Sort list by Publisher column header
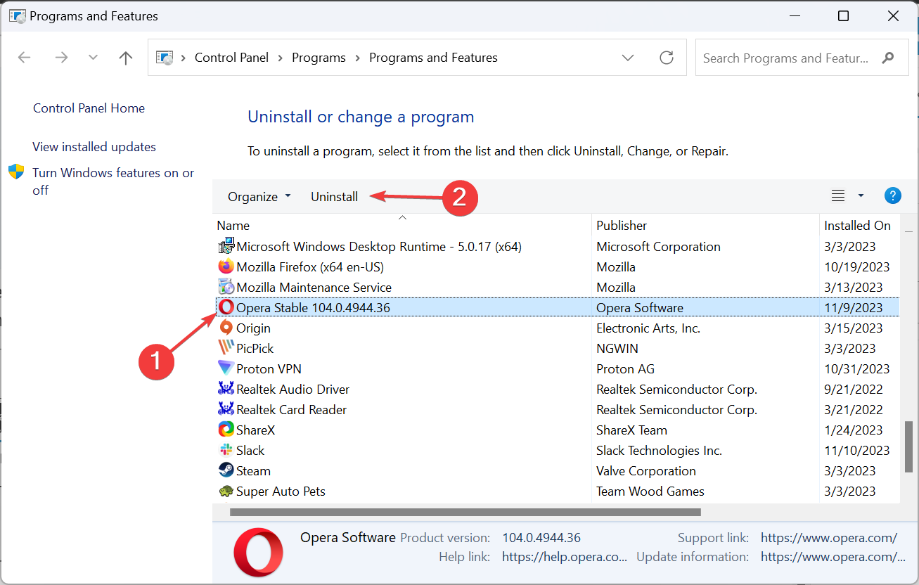This screenshot has width=919, height=585. (622, 226)
